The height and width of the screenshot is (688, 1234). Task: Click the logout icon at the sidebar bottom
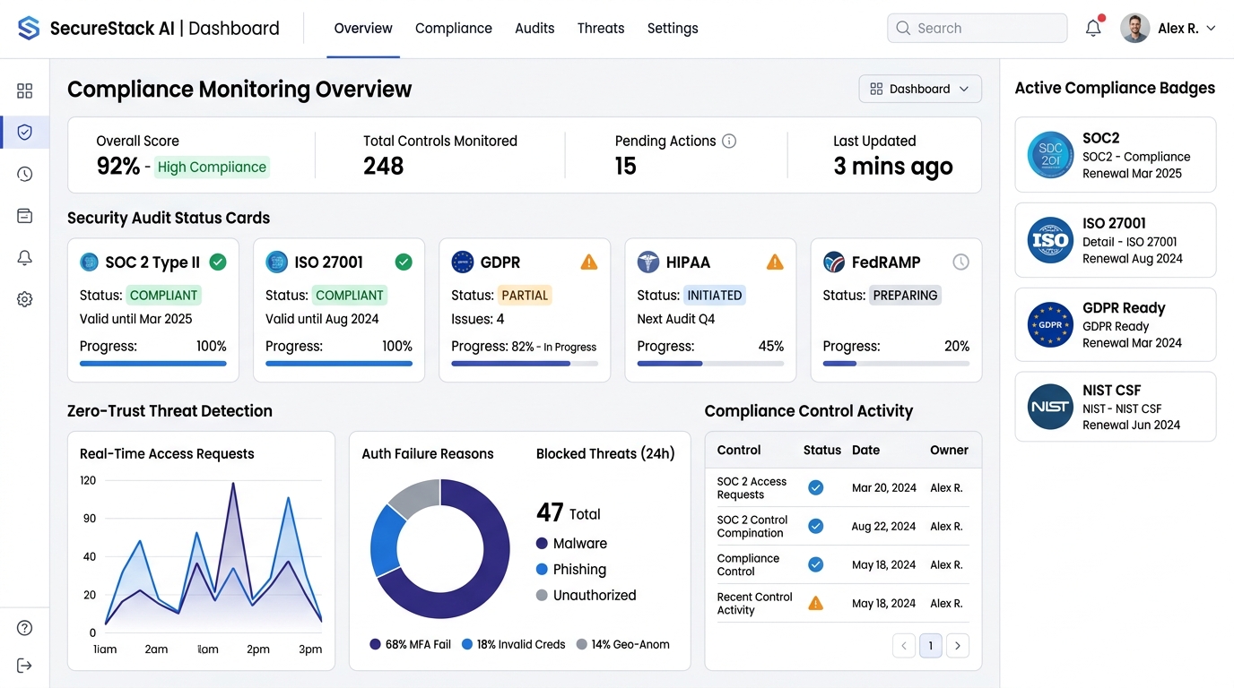click(24, 666)
